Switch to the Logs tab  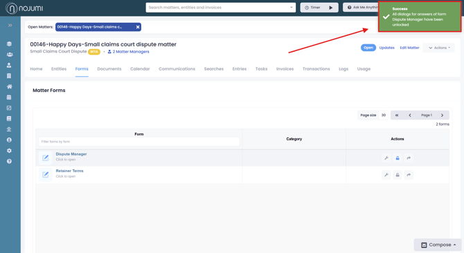click(x=343, y=69)
